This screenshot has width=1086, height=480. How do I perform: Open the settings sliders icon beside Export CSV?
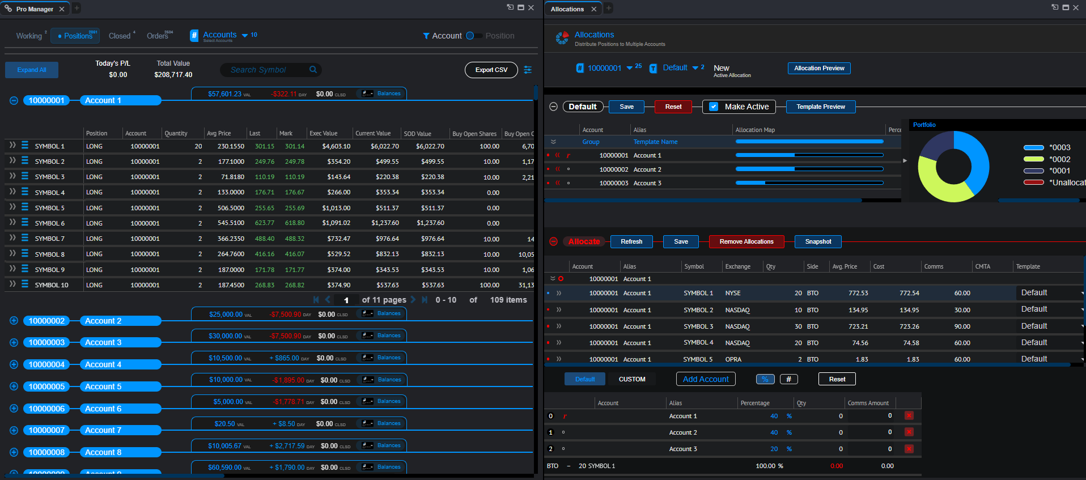coord(528,70)
